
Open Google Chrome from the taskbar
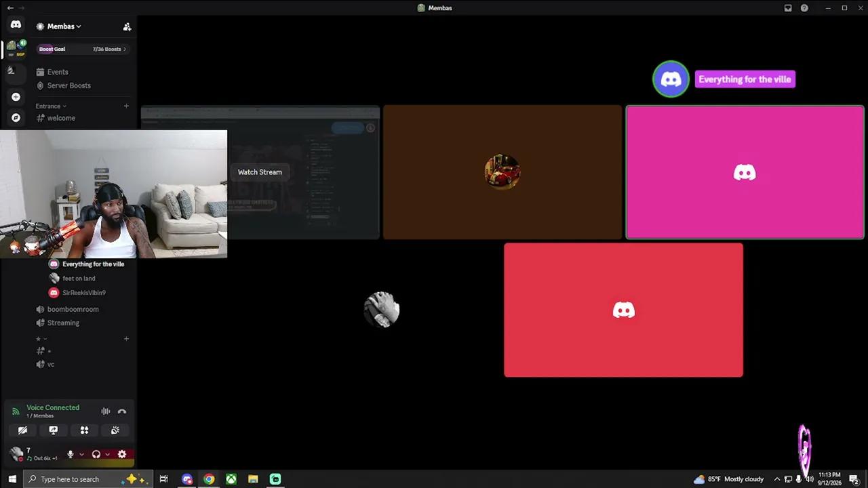pos(209,479)
